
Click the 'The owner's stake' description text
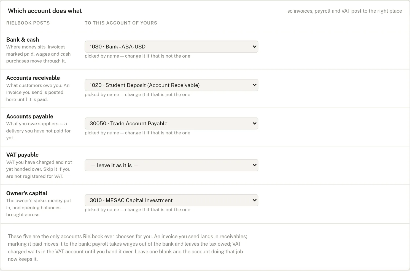click(x=39, y=208)
